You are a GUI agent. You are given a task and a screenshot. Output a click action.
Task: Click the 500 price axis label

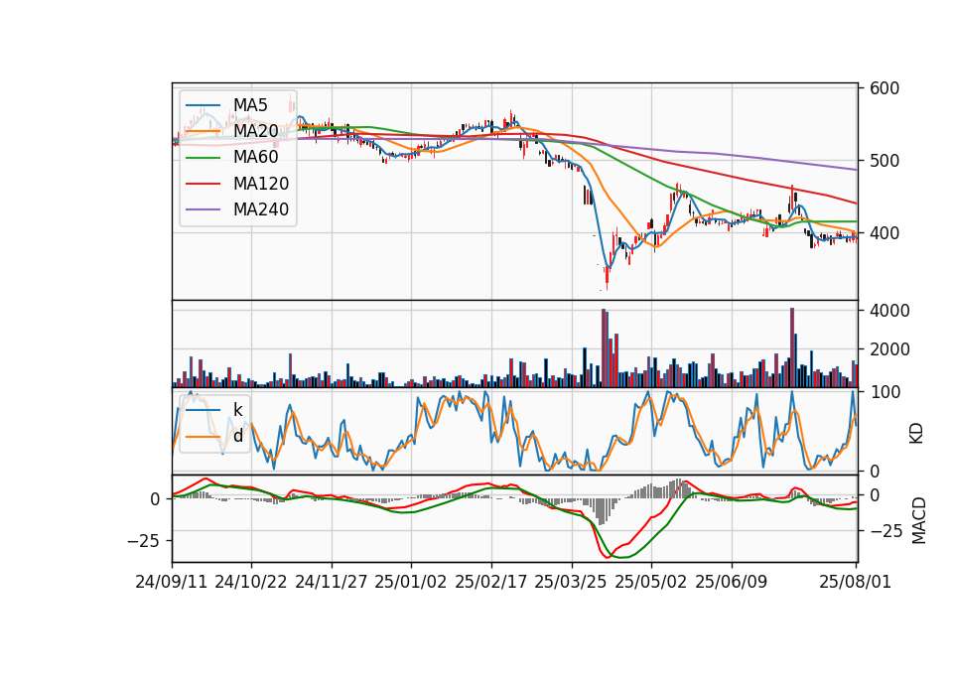point(885,161)
